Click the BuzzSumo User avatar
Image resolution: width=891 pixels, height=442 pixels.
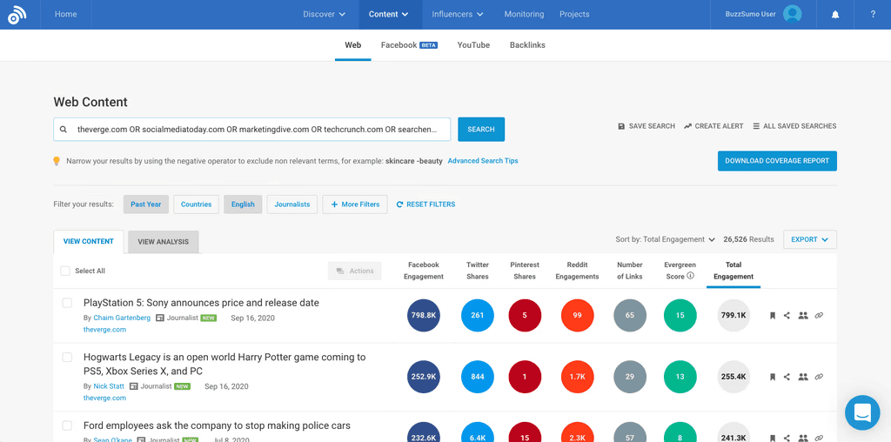tap(792, 14)
